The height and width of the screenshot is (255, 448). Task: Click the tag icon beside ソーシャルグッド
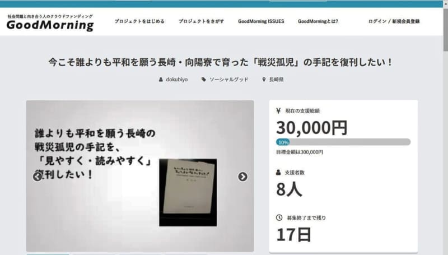pos(204,80)
